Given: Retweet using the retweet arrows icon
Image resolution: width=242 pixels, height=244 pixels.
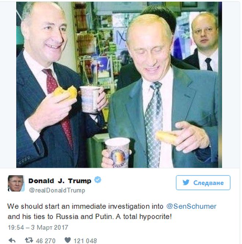Looking at the screenshot, I should (29, 240).
